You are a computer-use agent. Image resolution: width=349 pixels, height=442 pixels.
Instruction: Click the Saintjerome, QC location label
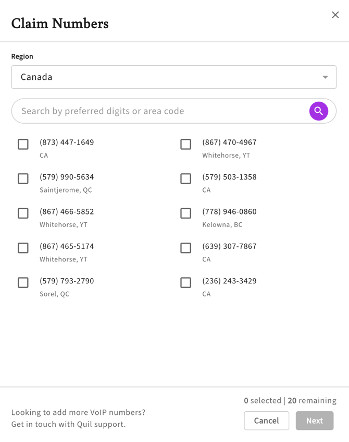point(66,190)
